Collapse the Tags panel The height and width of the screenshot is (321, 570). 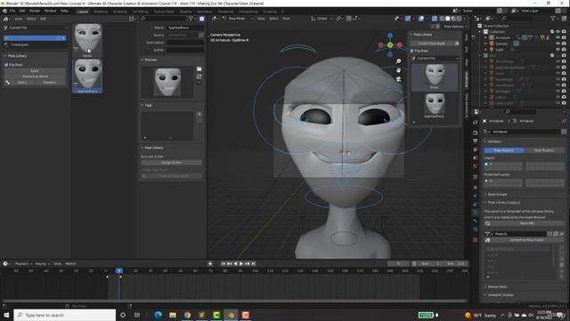pyautogui.click(x=147, y=105)
